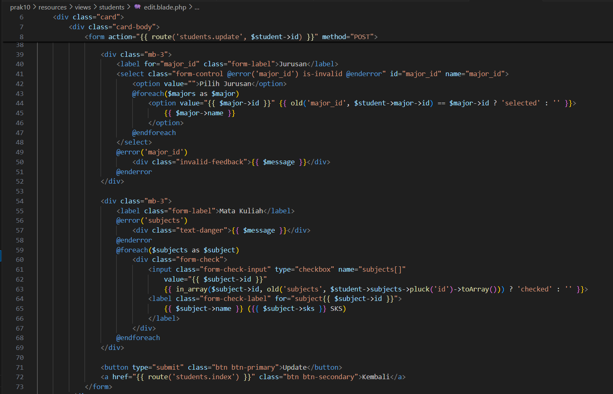Open the views breadcrumb dropdown
The height and width of the screenshot is (394, 613).
click(83, 7)
